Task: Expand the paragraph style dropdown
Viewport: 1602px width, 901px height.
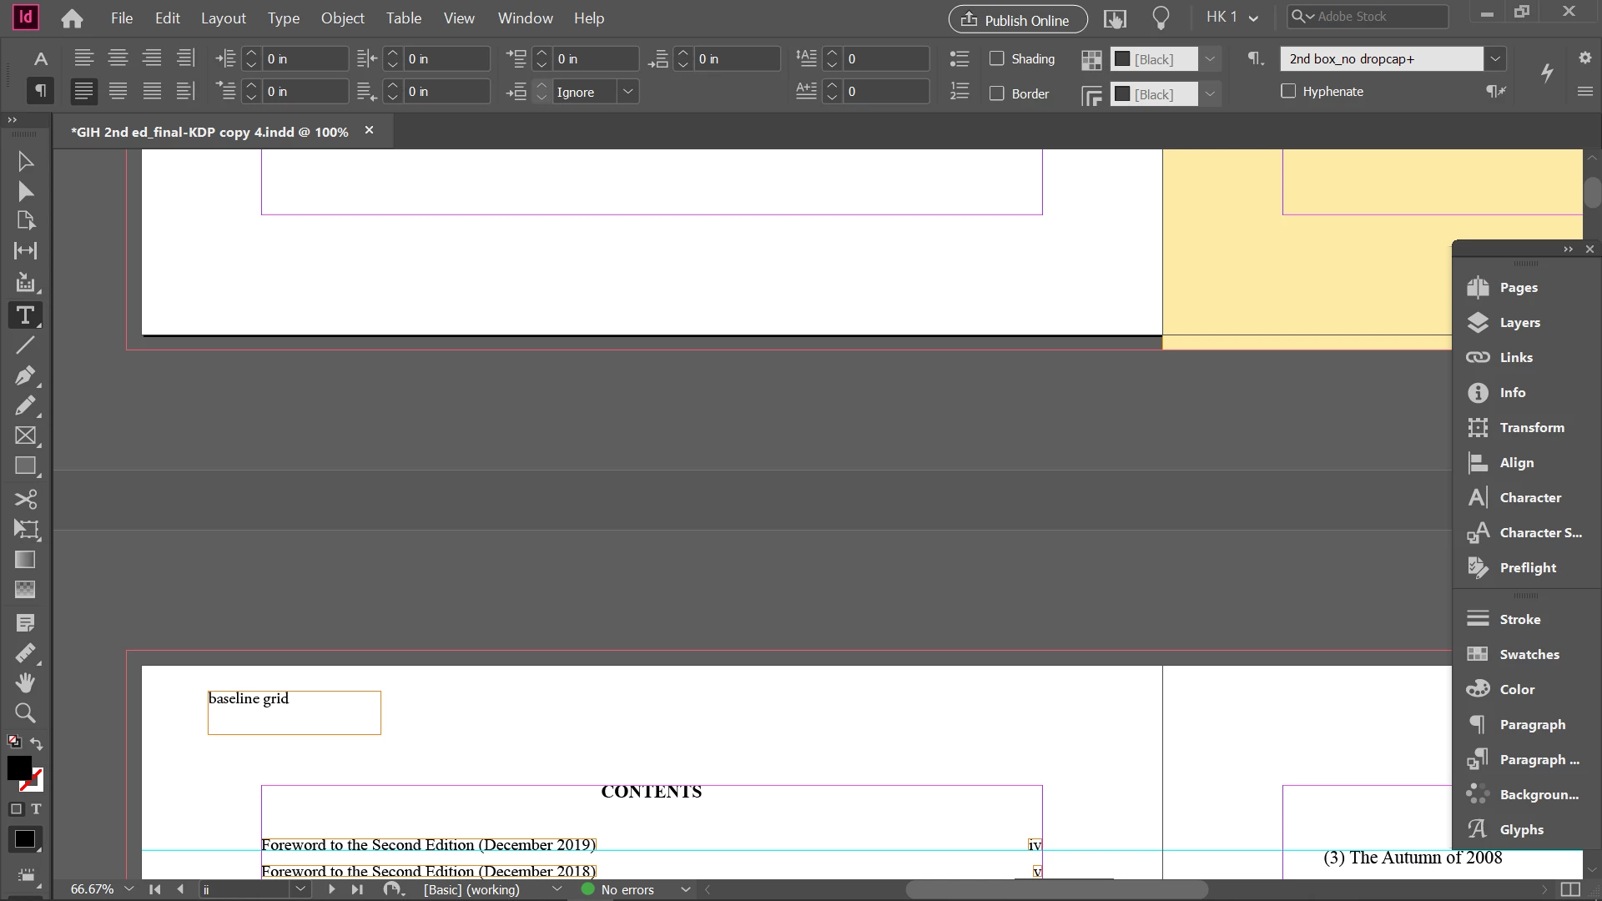Action: click(x=1495, y=58)
